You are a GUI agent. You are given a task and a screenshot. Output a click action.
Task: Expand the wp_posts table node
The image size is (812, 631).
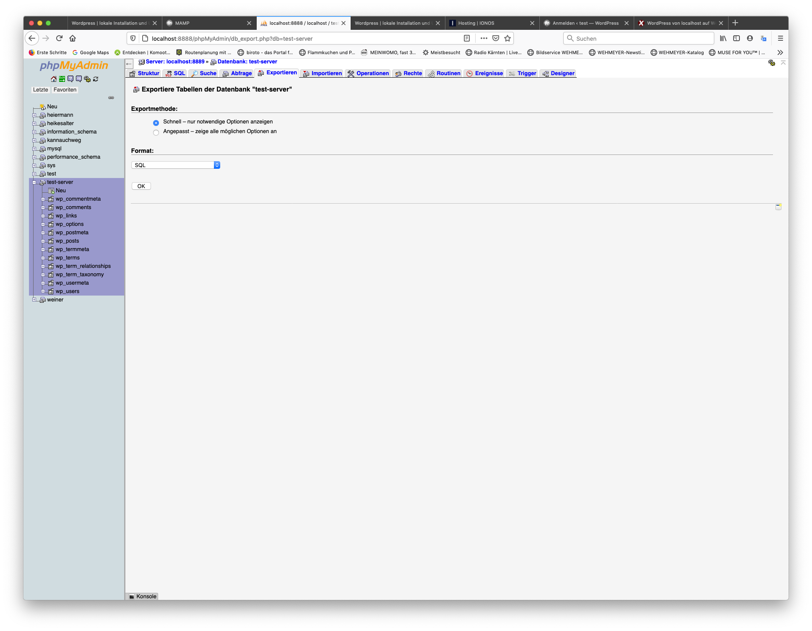pyautogui.click(x=43, y=241)
